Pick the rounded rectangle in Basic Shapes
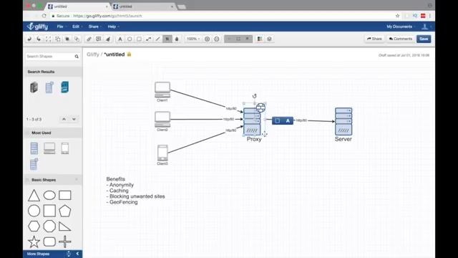The height and width of the screenshot is (258, 458). pyautogui.click(x=49, y=242)
